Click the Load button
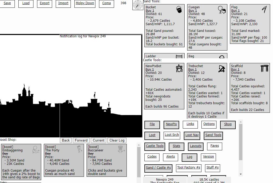The height and width of the screenshot is (183, 273). click(x=26, y=3)
